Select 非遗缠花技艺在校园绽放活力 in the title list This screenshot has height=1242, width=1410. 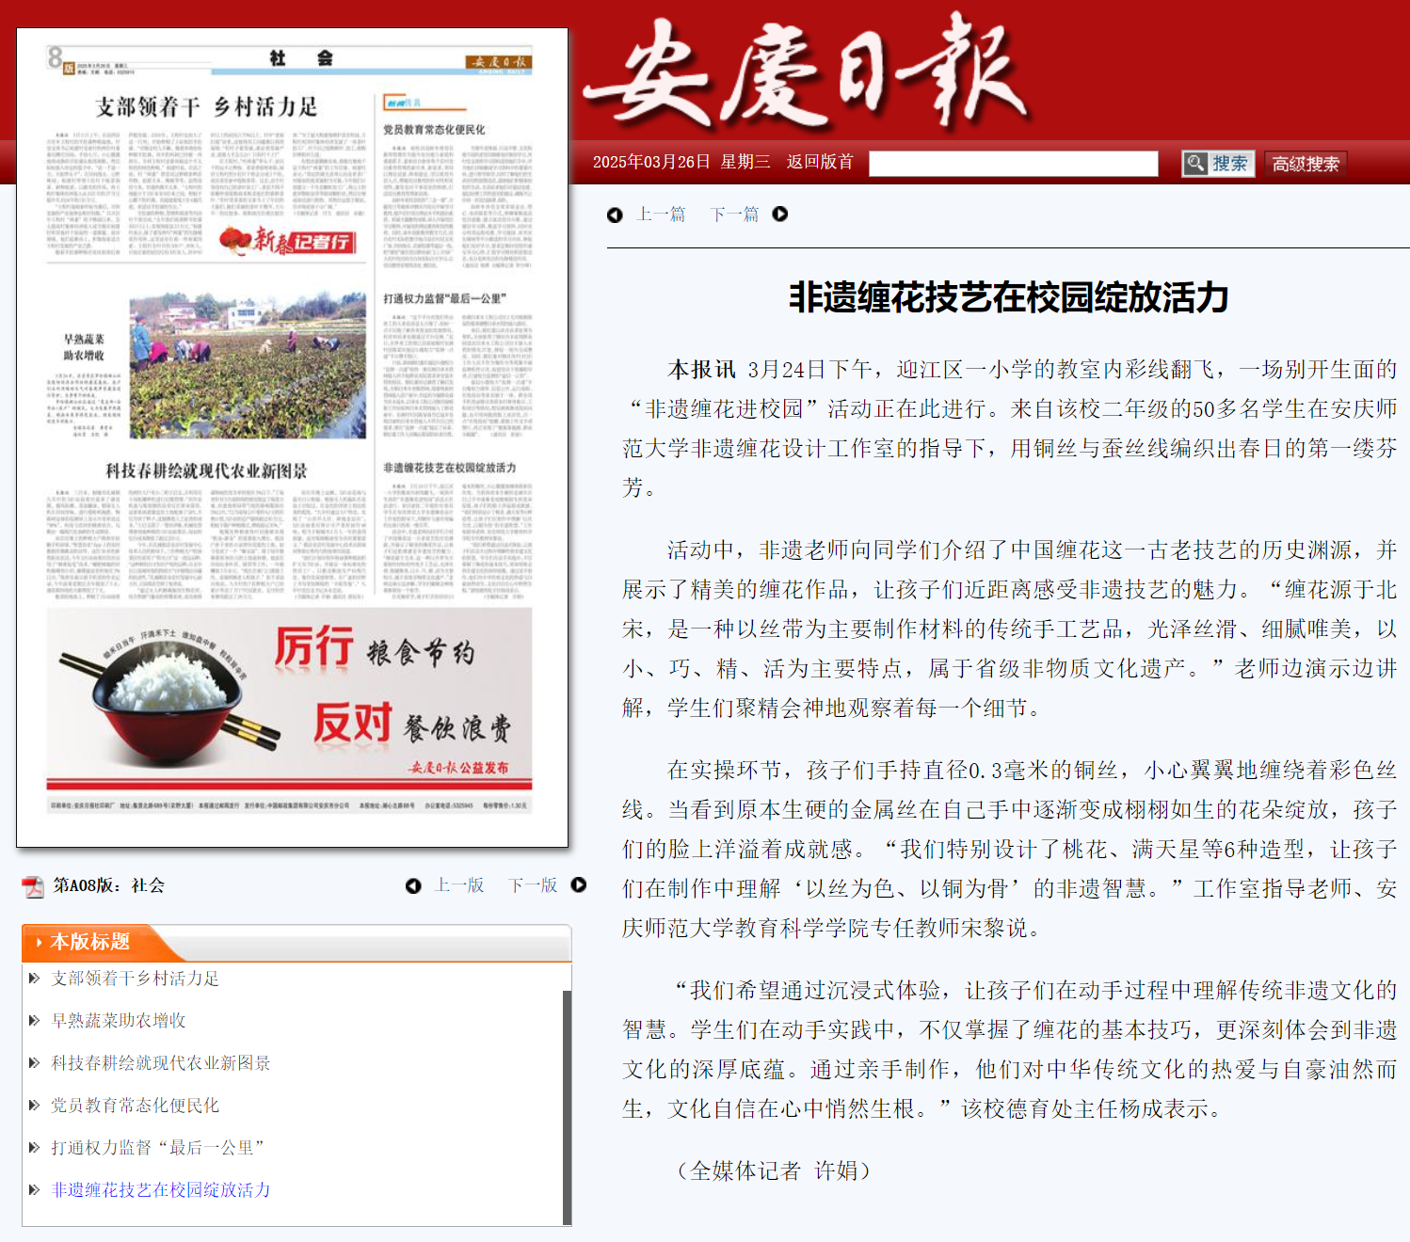coord(161,1190)
